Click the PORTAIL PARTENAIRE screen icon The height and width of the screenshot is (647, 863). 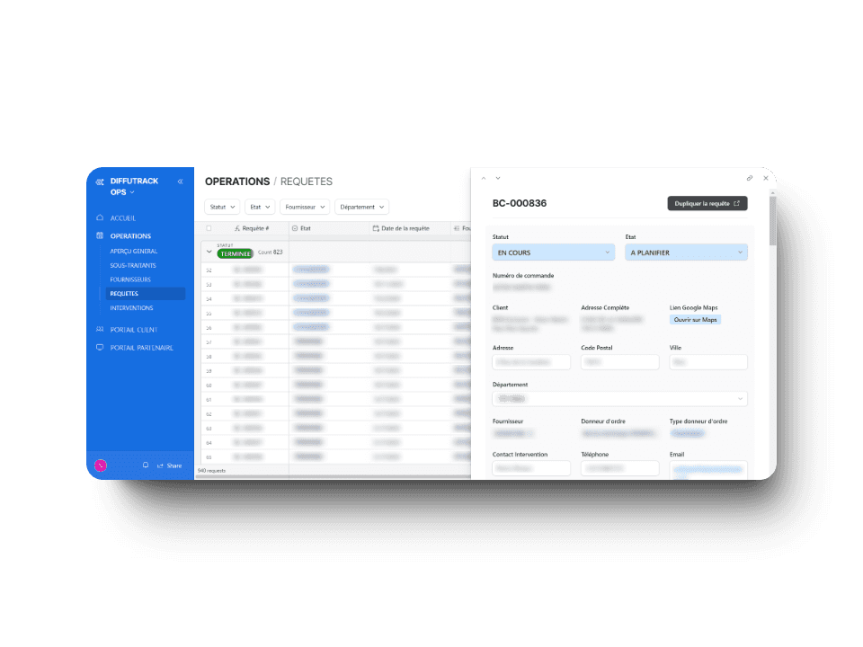(100, 347)
